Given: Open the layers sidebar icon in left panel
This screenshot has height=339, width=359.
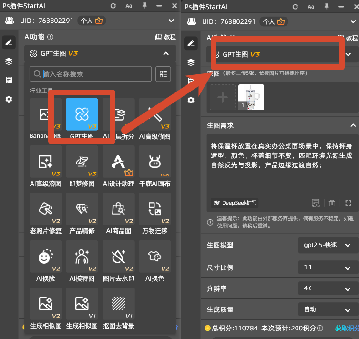Looking at the screenshot, I should 9,62.
